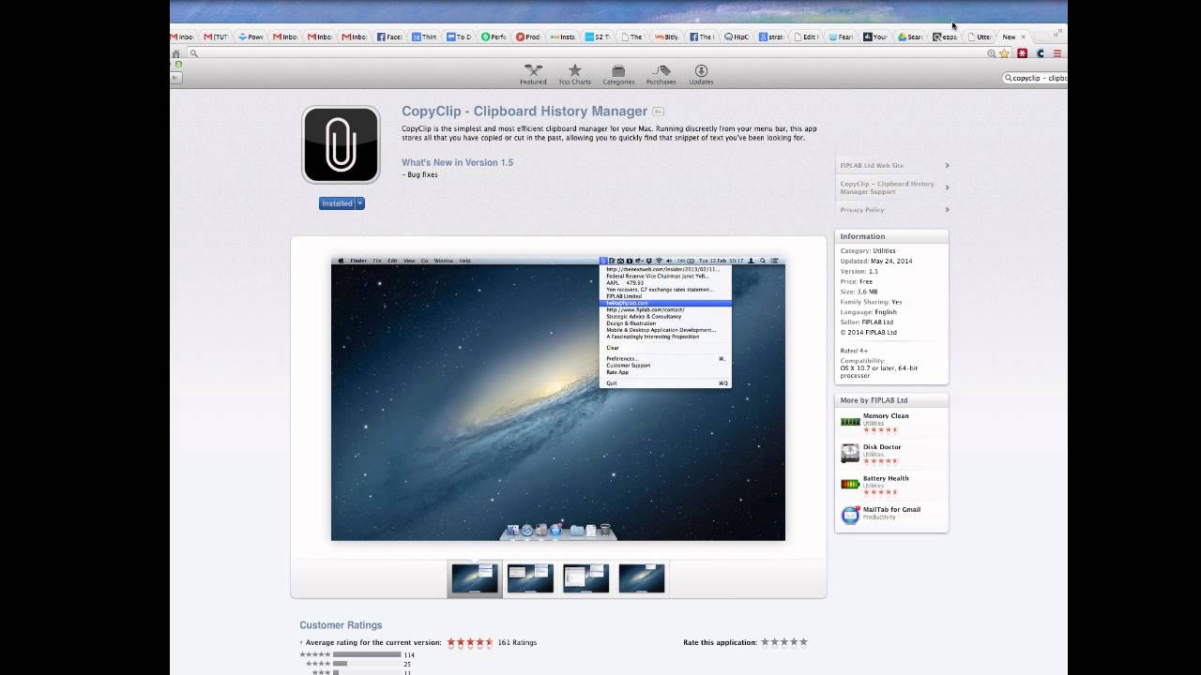This screenshot has width=1201, height=675.
Task: Open the Chrome hamburger menu
Action: point(1057,53)
